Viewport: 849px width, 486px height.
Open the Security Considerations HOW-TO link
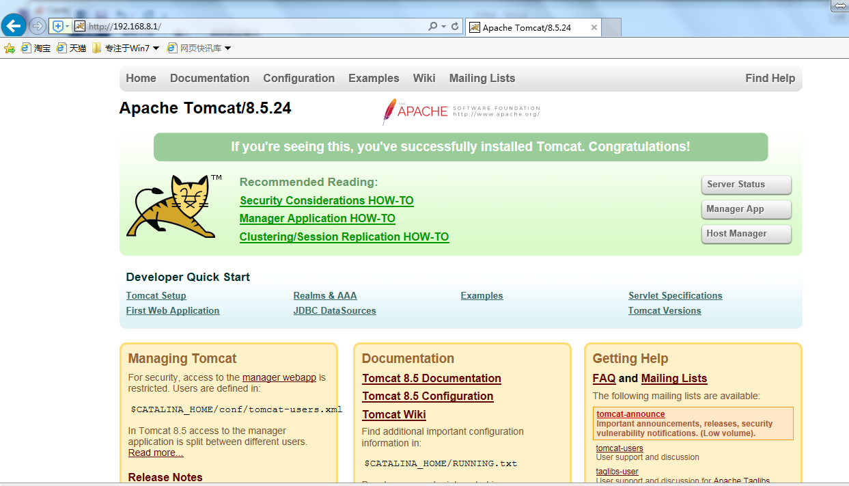point(326,200)
